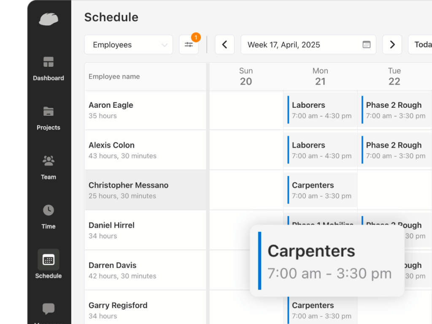Open the filter settings icon
This screenshot has height=324, width=432.
click(x=189, y=45)
